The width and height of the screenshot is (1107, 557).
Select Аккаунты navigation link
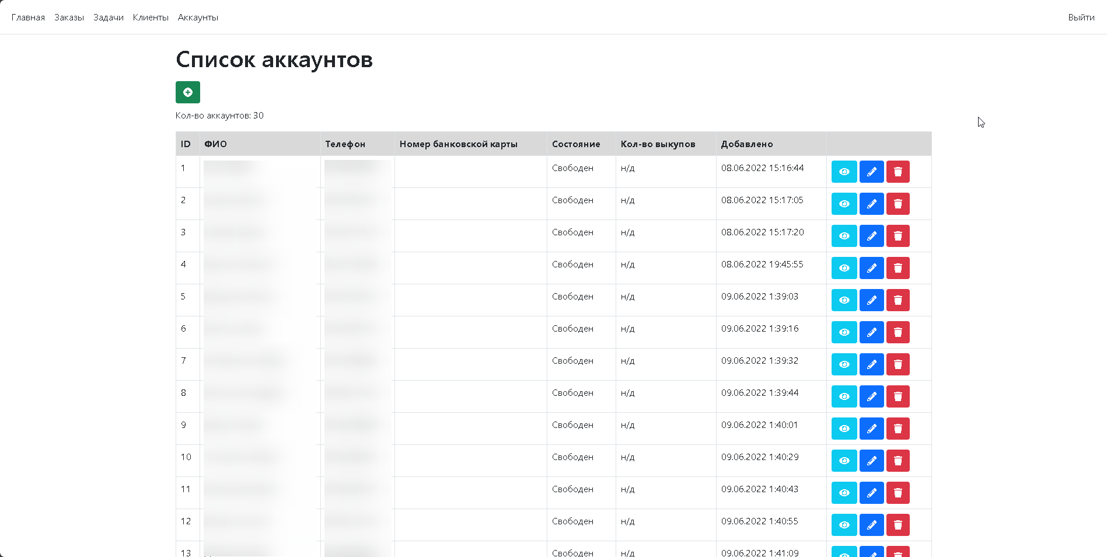(198, 18)
